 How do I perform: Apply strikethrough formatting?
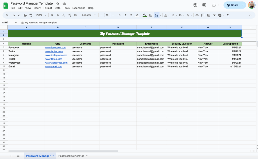tap(131, 15)
